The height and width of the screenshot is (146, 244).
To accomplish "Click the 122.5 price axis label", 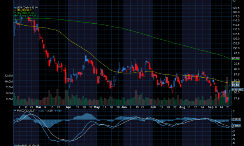I will (x=236, y=8).
